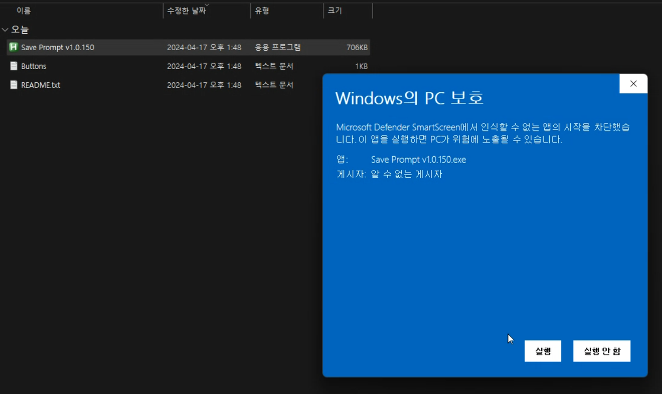Click the 706KB size value
This screenshot has height=394, width=662.
pos(357,47)
